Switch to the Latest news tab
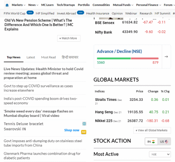The width and height of the screenshot is (175, 162). pyautogui.click(x=31, y=57)
